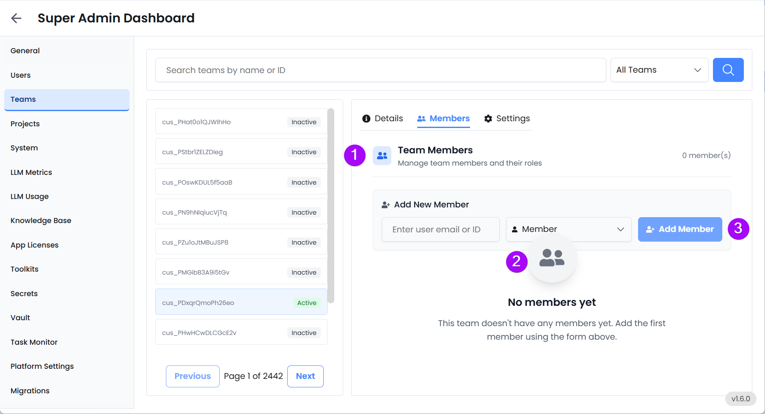Open Toolkits in the sidebar
765x414 pixels.
(67, 269)
